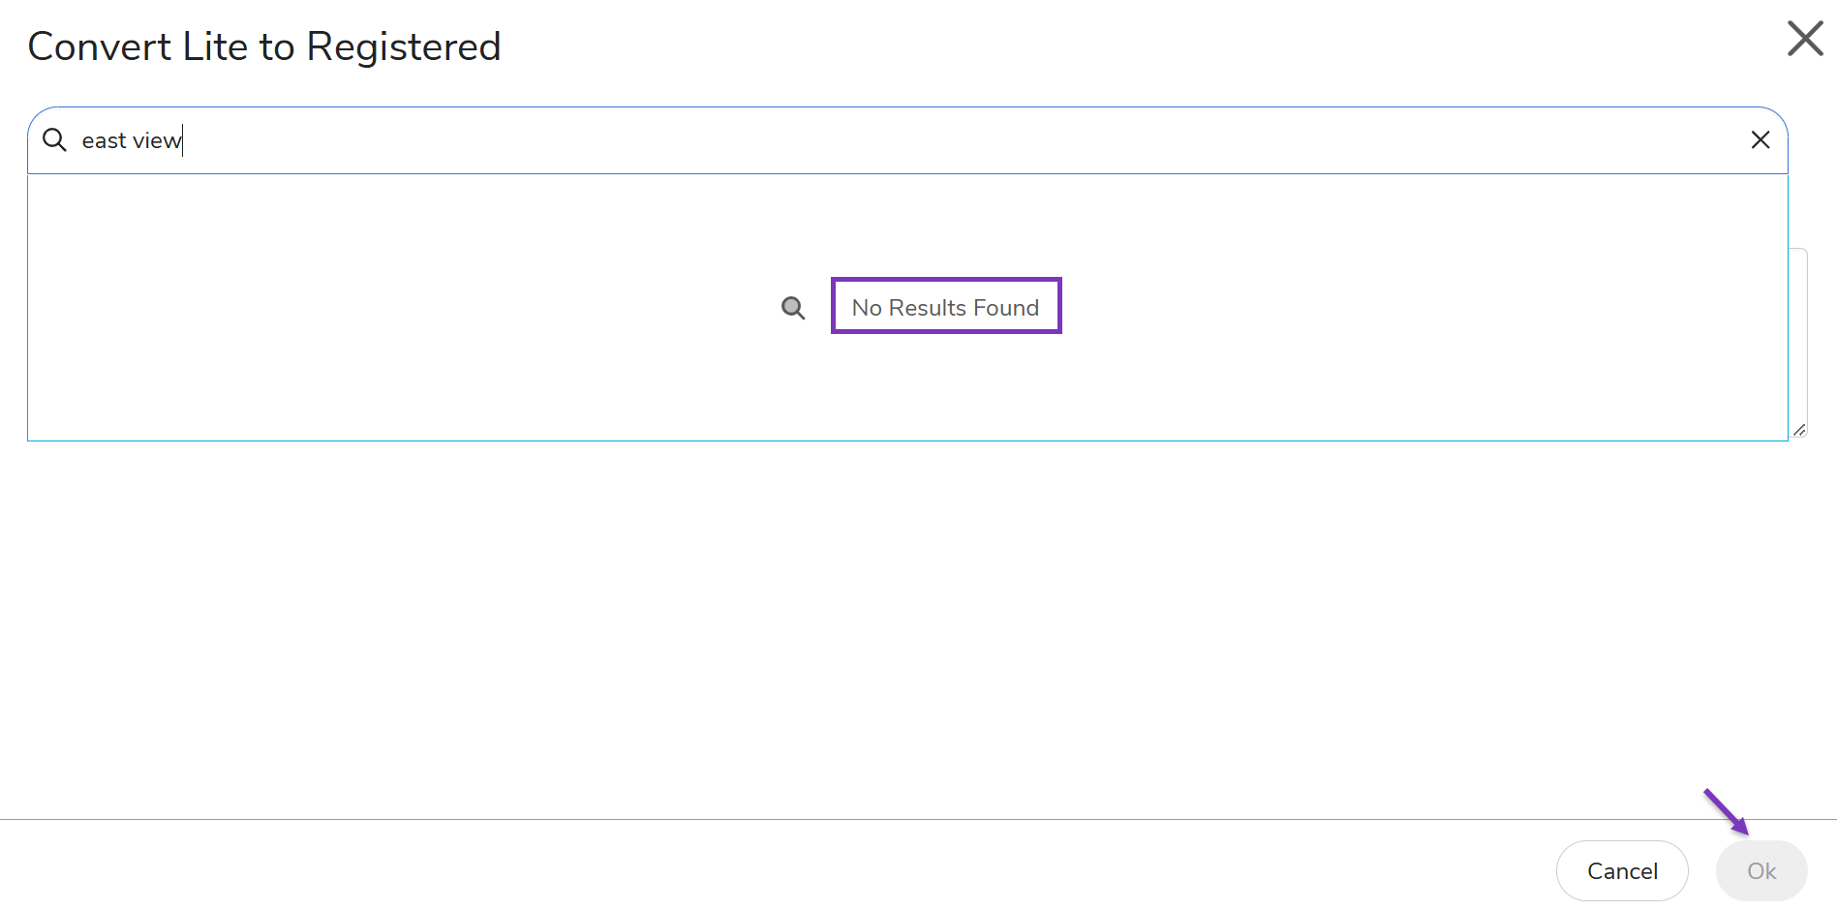Grab the resize handle at the panel corner
1837x911 pixels.
click(x=1798, y=430)
